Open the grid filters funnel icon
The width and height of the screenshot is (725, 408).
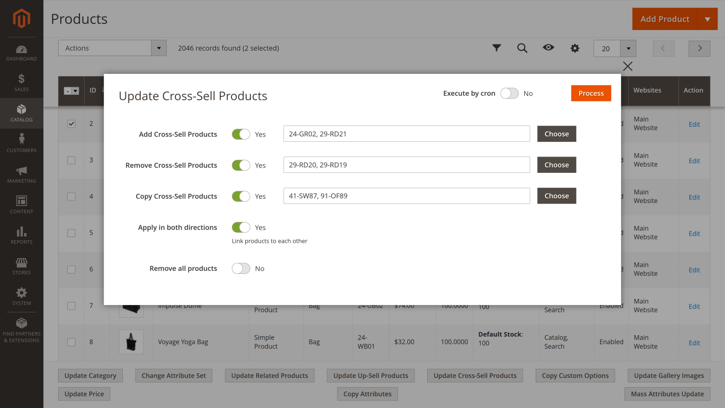pyautogui.click(x=497, y=47)
